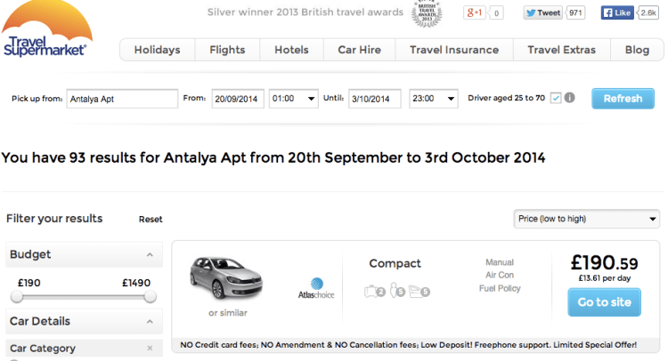
Task: Click the 93 results heading
Action: (x=273, y=157)
